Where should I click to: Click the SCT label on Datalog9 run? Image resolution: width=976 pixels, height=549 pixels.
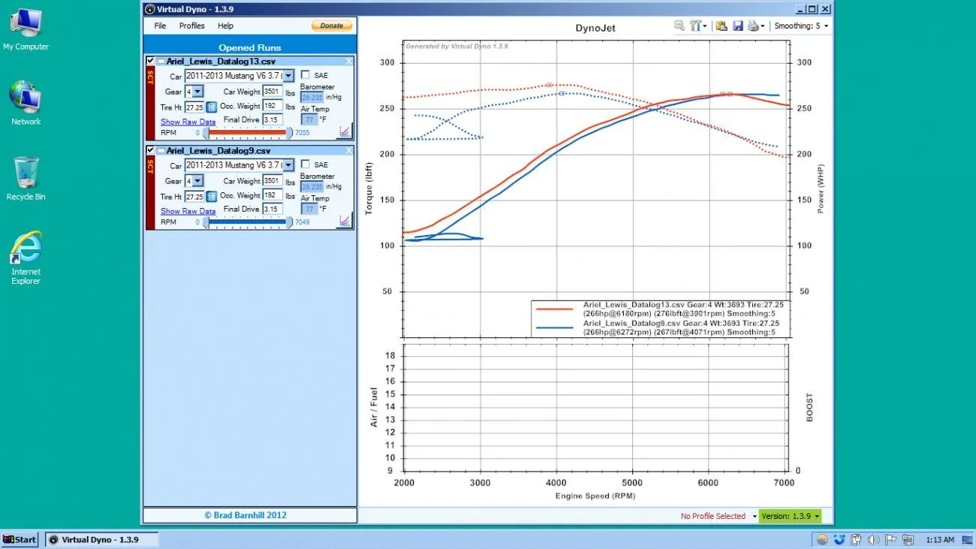coord(150,166)
